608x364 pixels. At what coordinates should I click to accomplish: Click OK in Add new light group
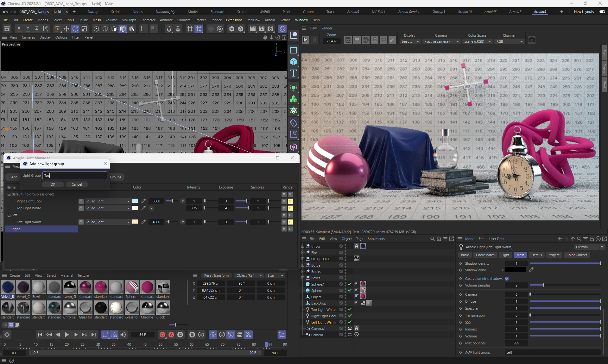pyautogui.click(x=53, y=184)
